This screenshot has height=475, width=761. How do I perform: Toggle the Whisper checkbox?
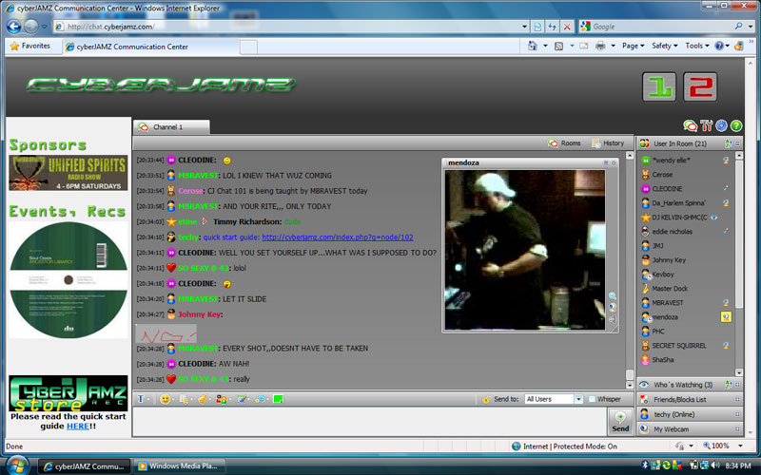[592, 399]
